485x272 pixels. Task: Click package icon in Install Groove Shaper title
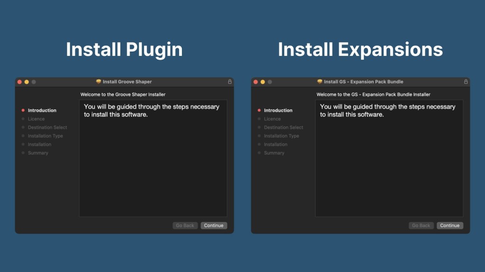99,81
